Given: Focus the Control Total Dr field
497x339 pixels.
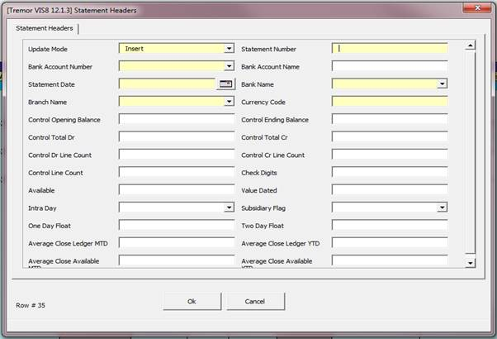Looking at the screenshot, I should pyautogui.click(x=177, y=137).
